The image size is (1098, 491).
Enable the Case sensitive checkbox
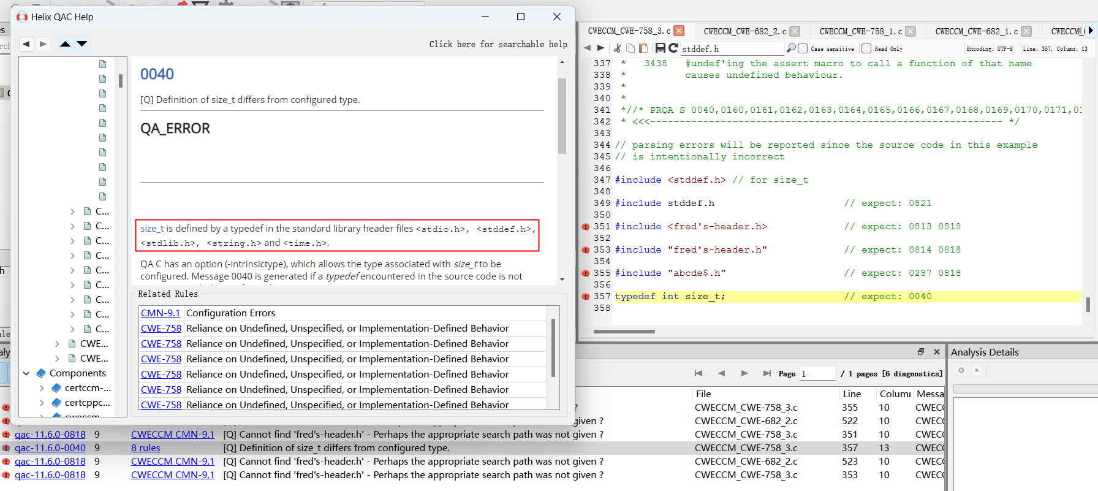coord(803,48)
